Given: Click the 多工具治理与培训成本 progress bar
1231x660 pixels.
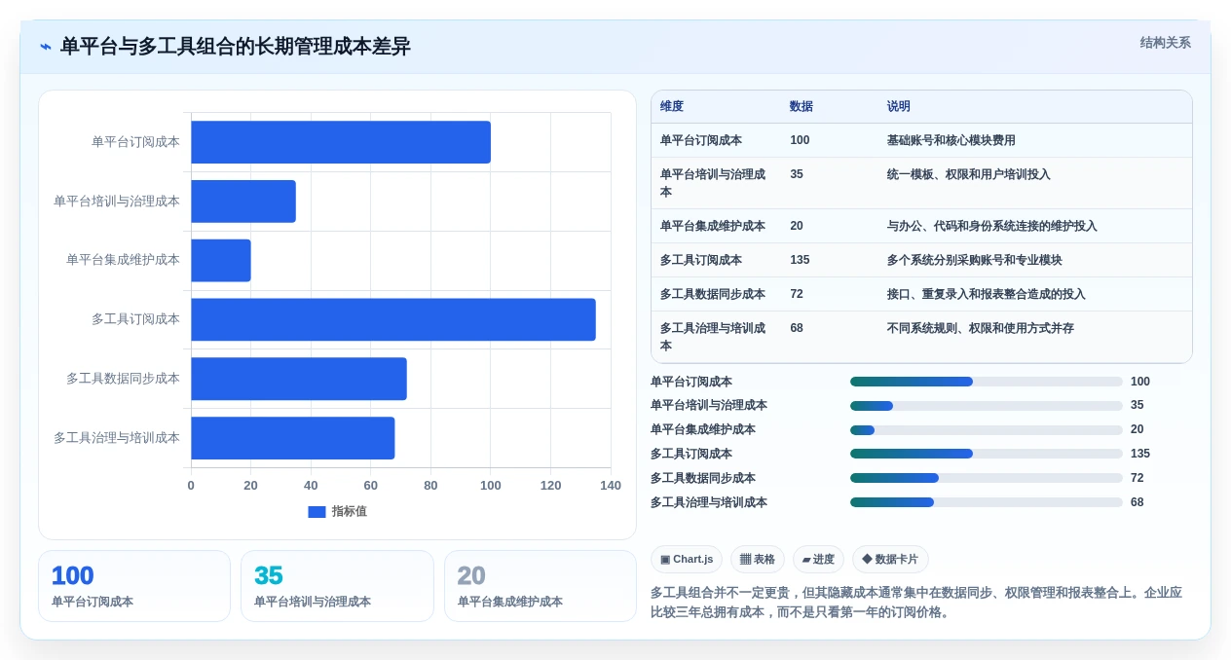Looking at the screenshot, I should click(987, 502).
